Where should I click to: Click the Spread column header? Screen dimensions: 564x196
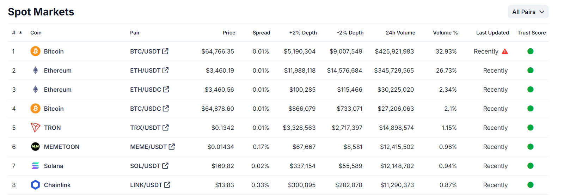click(x=261, y=32)
